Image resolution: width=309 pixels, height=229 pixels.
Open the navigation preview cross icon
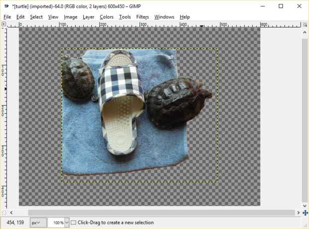305,213
